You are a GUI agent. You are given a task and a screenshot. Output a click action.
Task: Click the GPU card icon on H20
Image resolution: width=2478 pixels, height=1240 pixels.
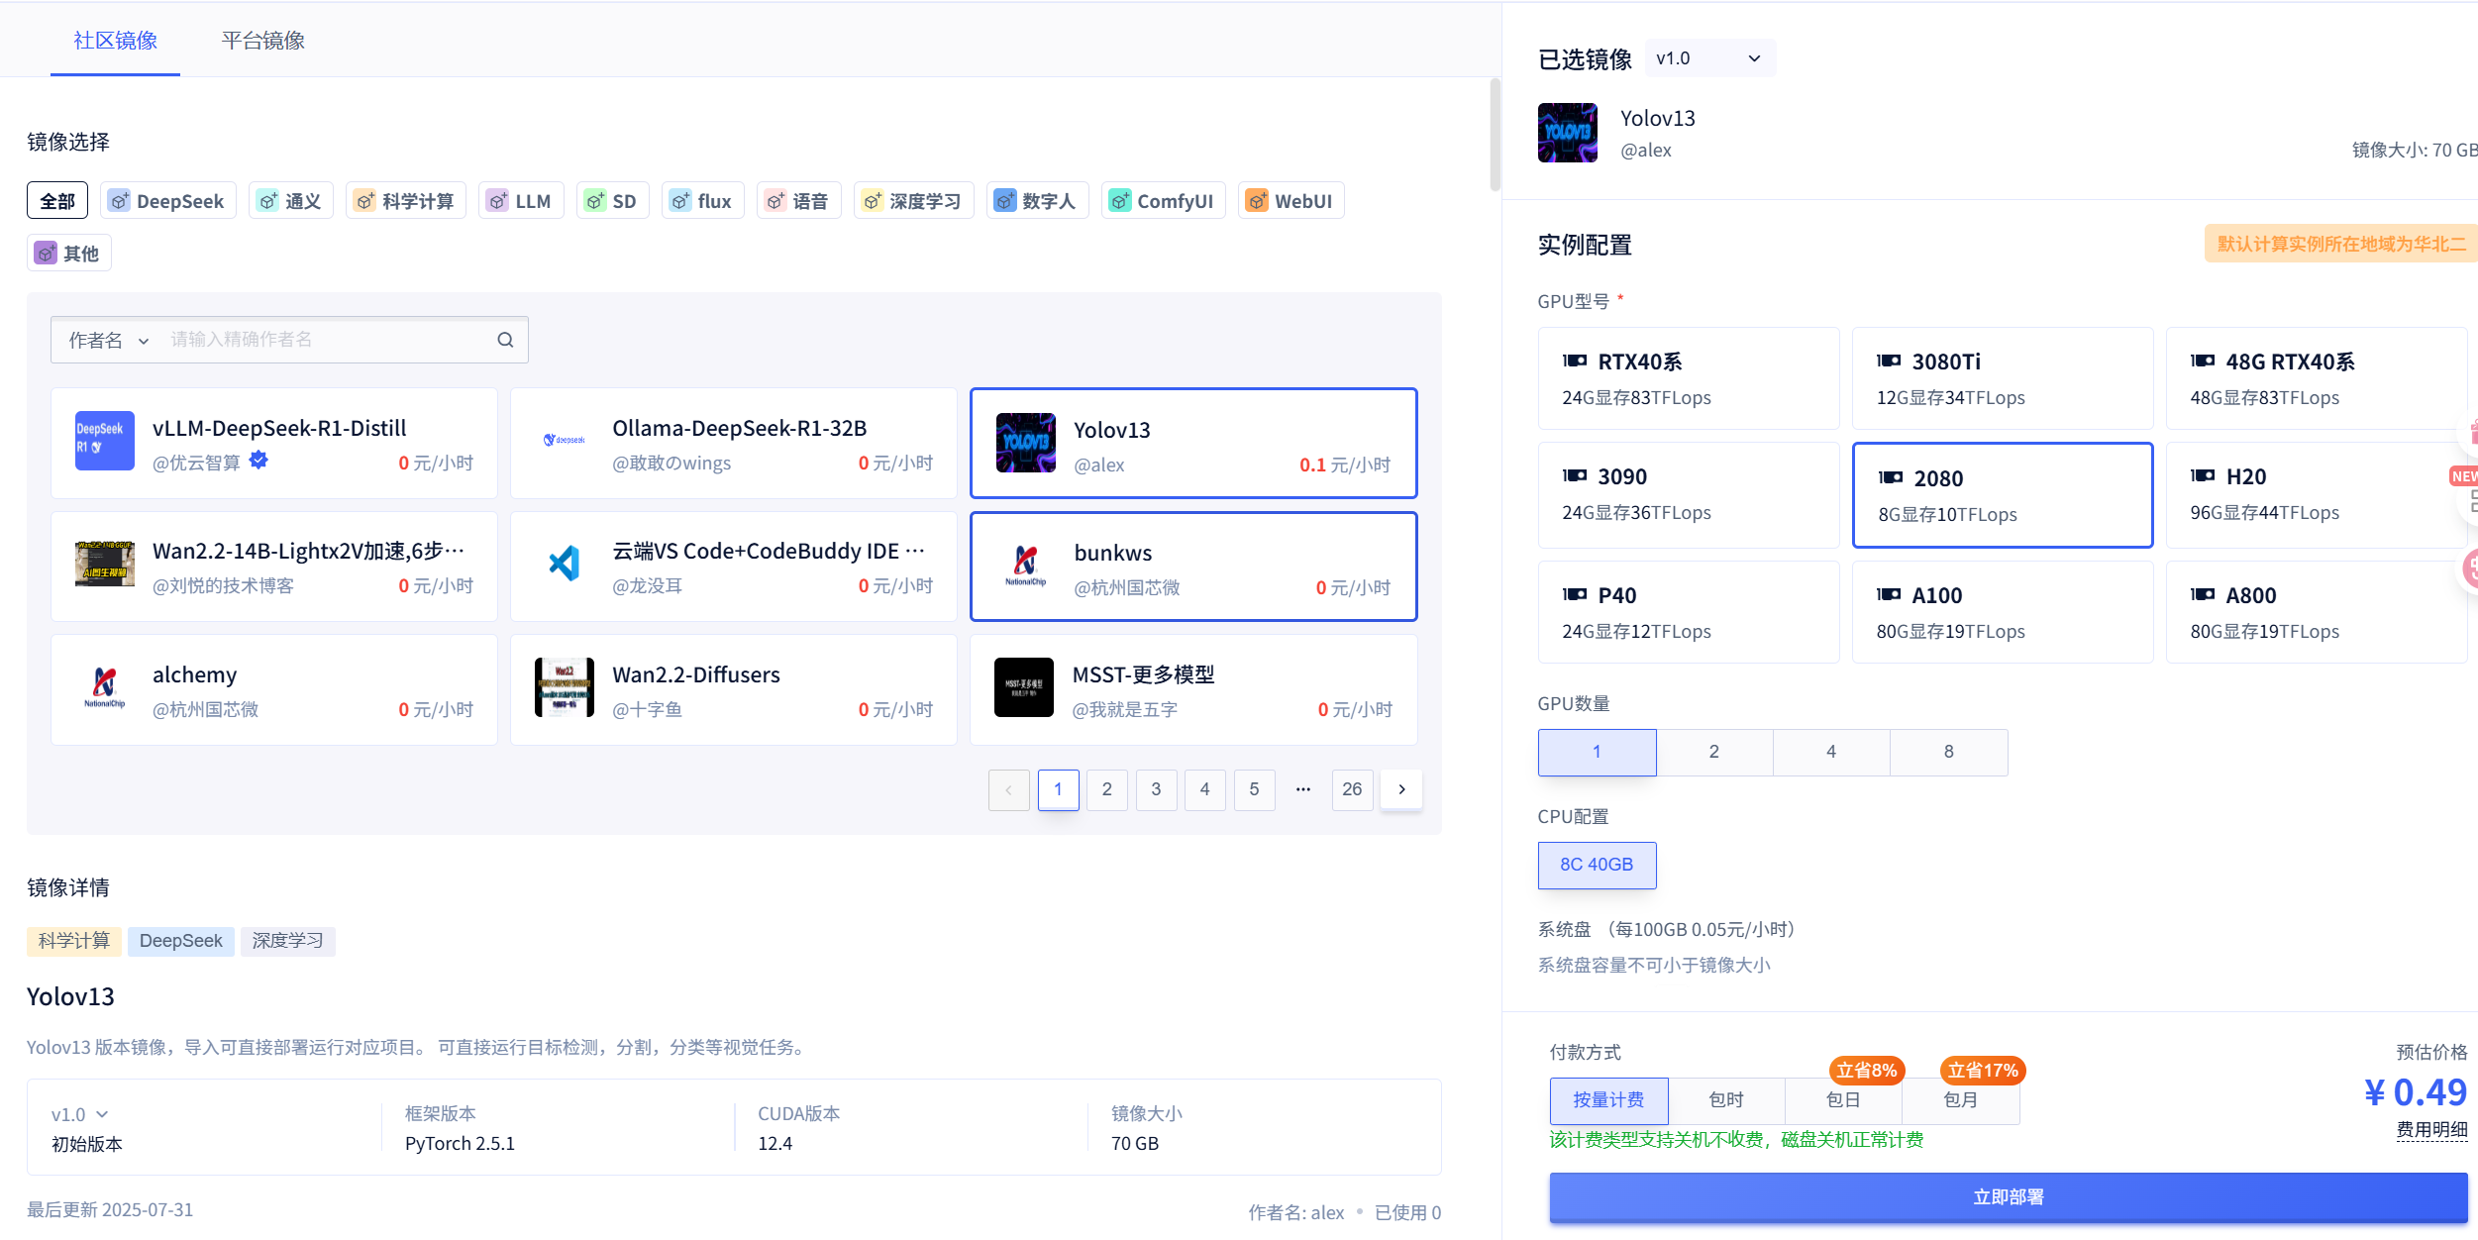[x=2203, y=476]
